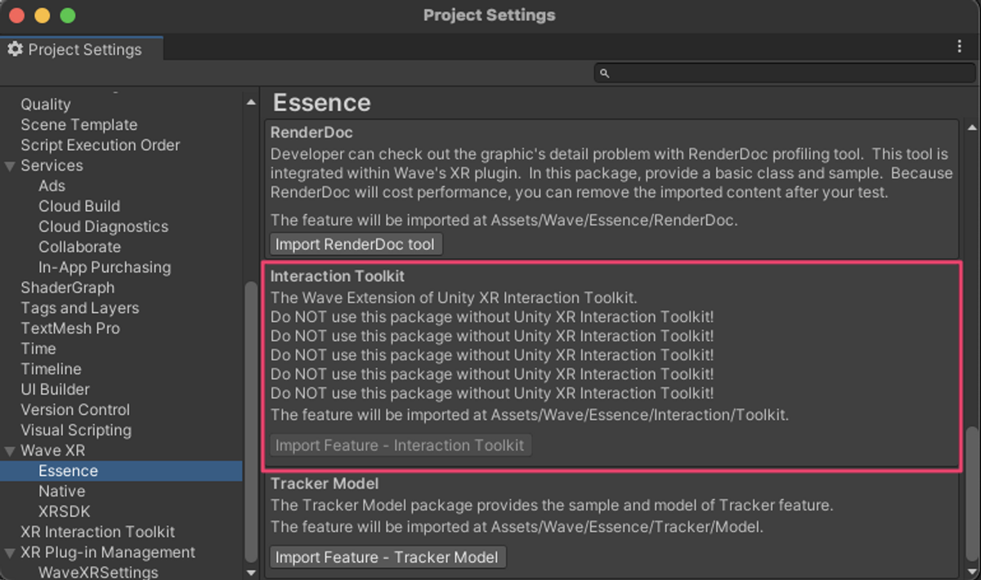Select the TextMesh Pro settings
Viewport: 981px width, 580px height.
click(70, 328)
